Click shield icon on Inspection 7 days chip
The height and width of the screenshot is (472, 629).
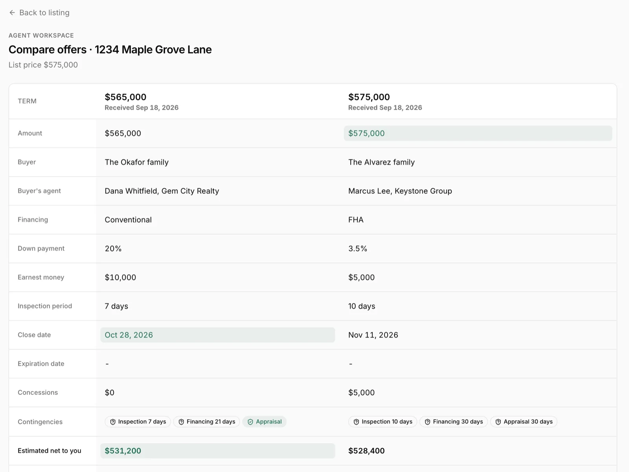[113, 422]
